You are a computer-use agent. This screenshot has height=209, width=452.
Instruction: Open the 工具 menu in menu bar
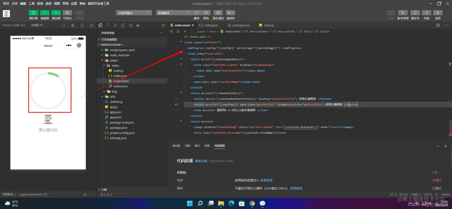(31, 4)
